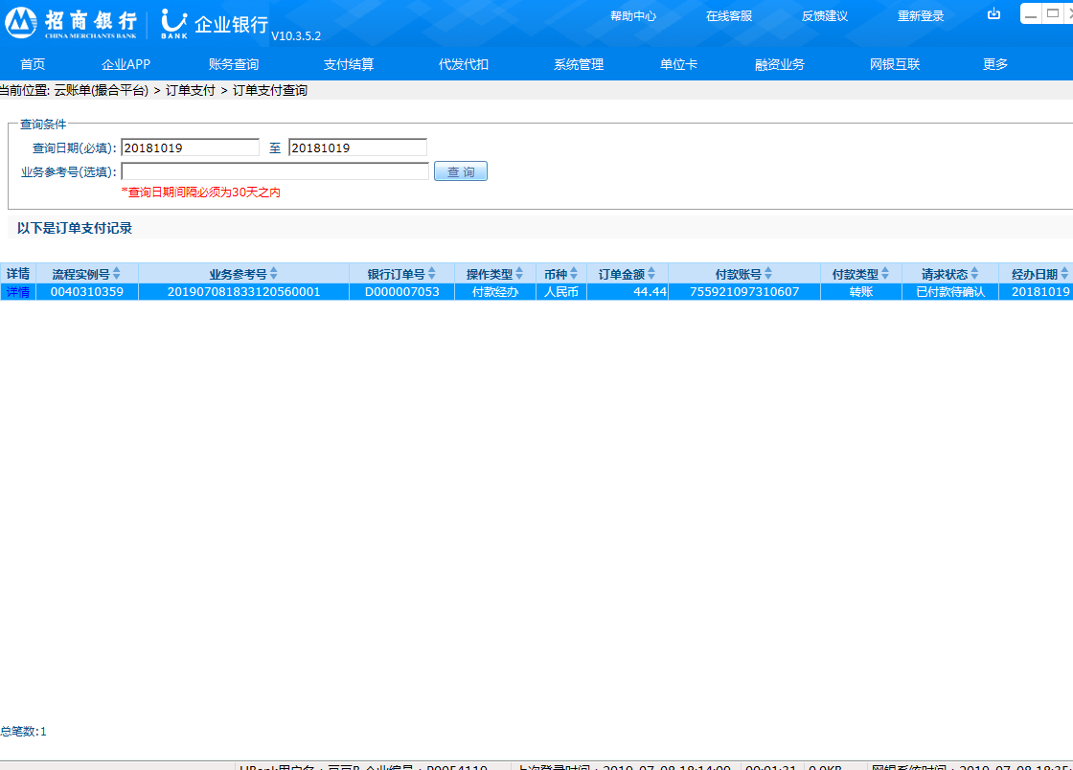Expand the 支付结算 navigation menu

[x=349, y=64]
